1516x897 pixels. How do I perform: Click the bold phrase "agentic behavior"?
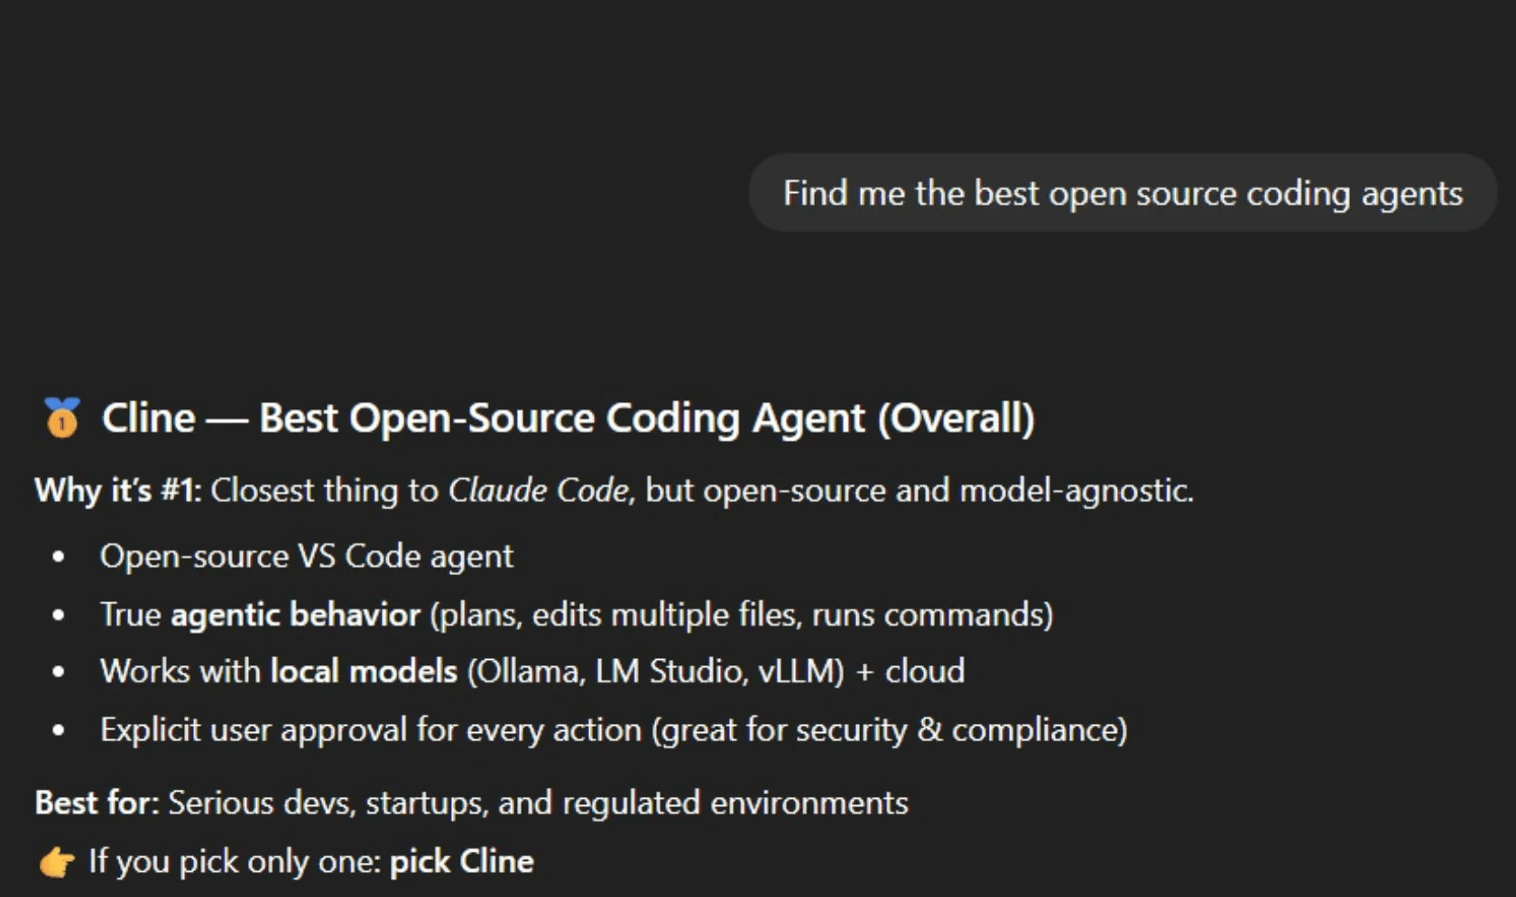point(295,614)
